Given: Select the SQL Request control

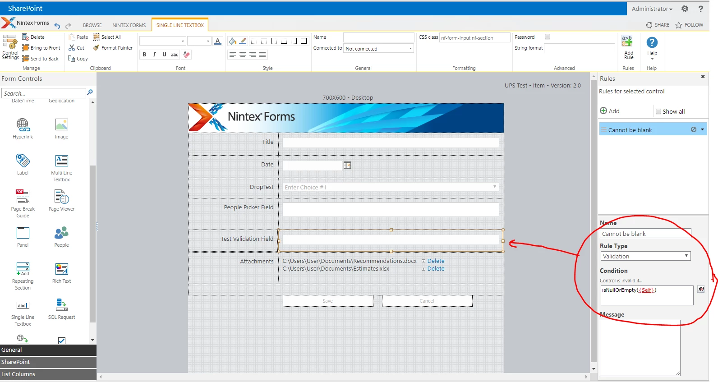Looking at the screenshot, I should point(62,309).
